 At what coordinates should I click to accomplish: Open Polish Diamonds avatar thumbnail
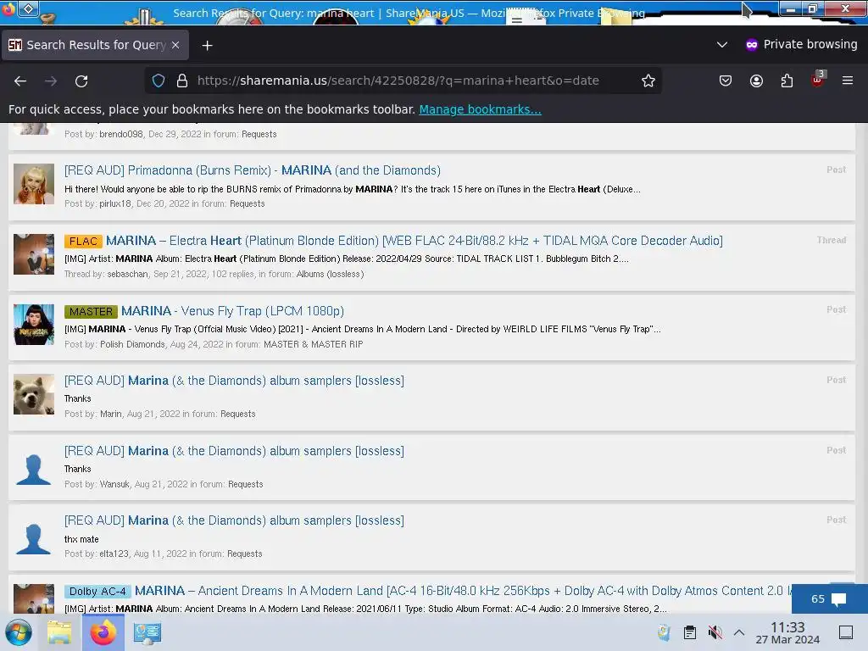(34, 325)
